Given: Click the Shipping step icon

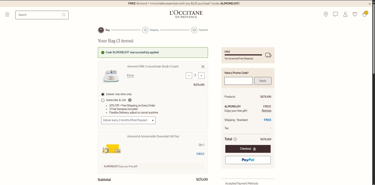Looking at the screenshot, I should pos(145,30).
